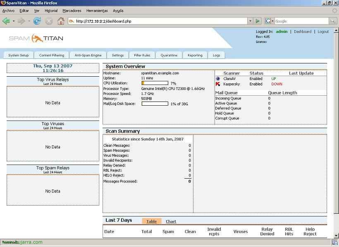Click the page scrollbar down arrow

(336, 235)
